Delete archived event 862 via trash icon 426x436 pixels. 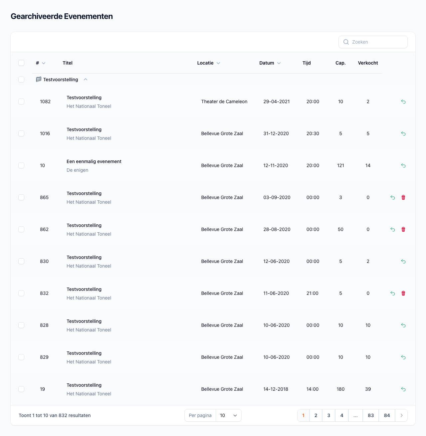point(403,229)
